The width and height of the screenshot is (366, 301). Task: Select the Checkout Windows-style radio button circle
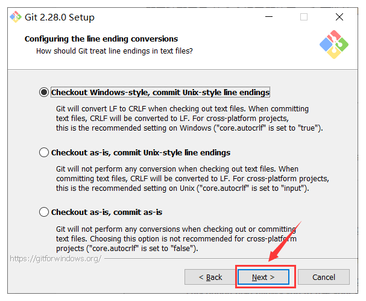click(x=44, y=92)
